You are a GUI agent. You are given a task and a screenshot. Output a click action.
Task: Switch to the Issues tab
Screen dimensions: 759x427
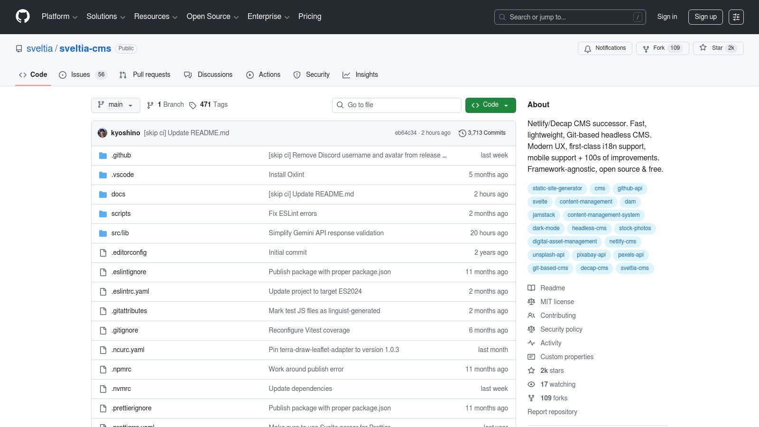80,74
